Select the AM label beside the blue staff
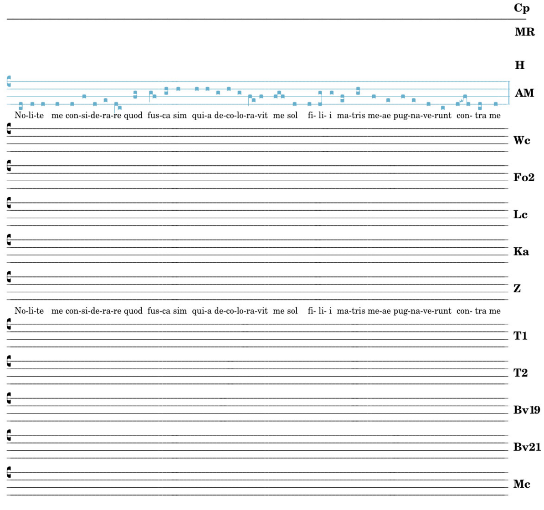Image resolution: width=544 pixels, height=510 pixels. [524, 93]
